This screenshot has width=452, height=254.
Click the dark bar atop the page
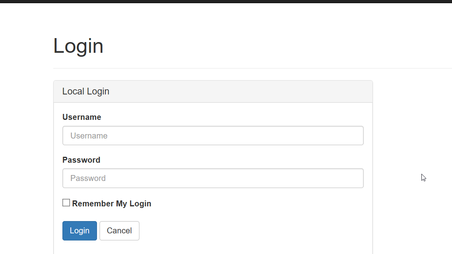point(226,1)
